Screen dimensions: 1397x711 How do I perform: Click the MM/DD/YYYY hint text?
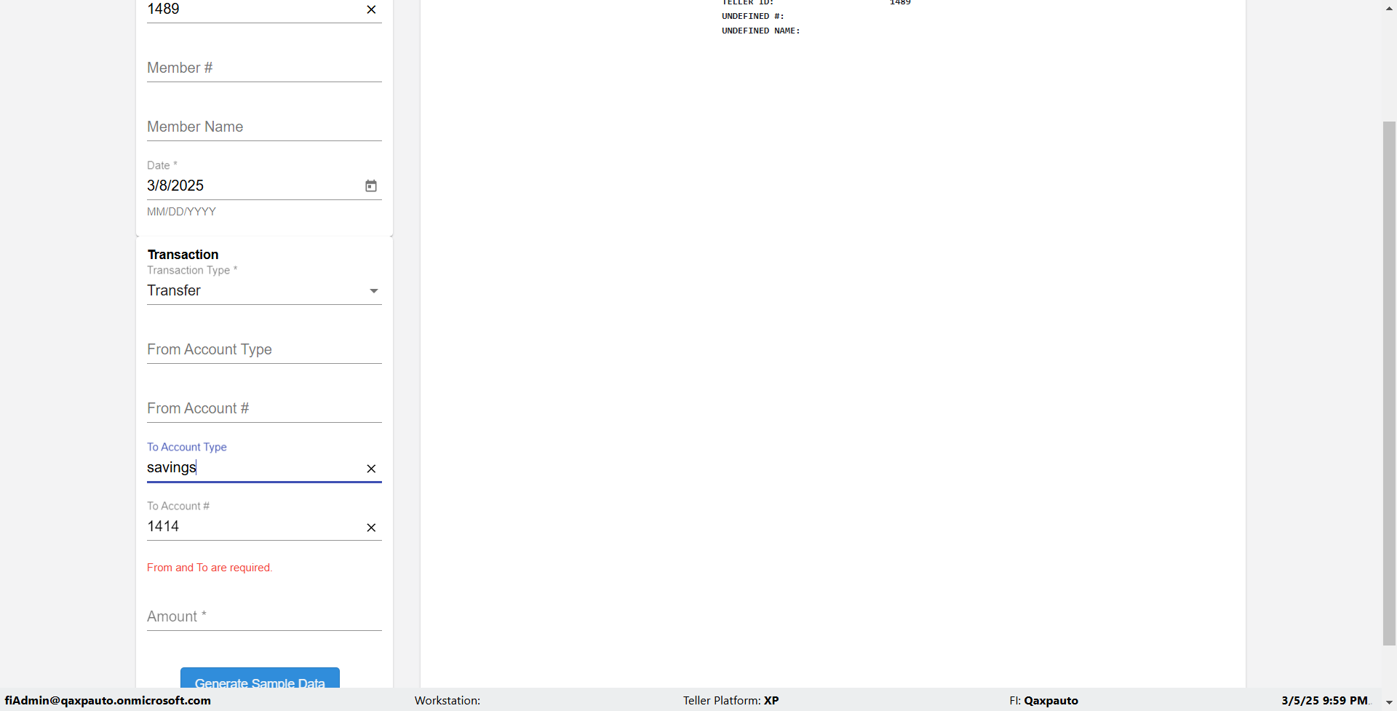(181, 212)
